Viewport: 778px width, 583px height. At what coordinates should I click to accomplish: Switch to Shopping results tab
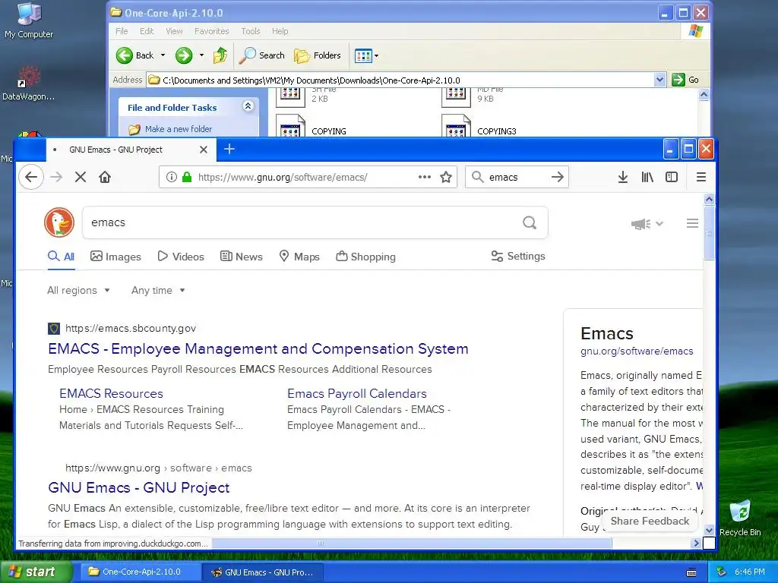click(x=365, y=257)
